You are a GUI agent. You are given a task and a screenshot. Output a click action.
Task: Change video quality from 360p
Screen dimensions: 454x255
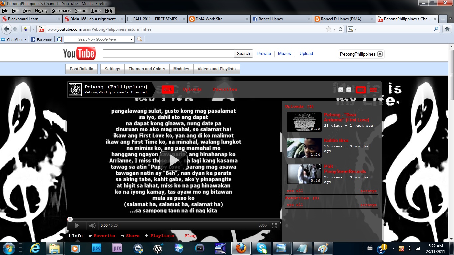click(x=263, y=226)
